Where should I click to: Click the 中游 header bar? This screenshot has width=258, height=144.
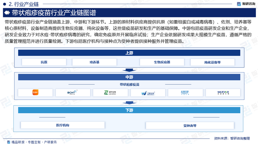point(129,77)
